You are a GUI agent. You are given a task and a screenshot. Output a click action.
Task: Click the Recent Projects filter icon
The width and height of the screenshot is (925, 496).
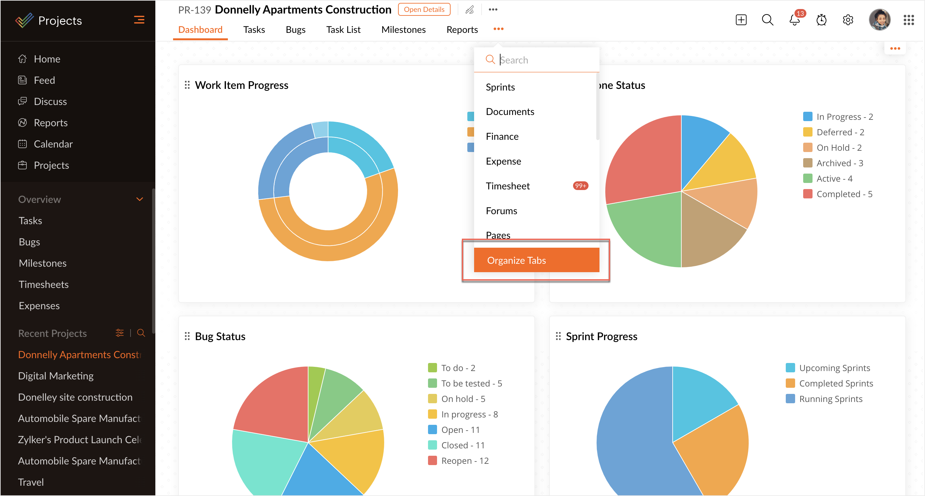pos(120,333)
